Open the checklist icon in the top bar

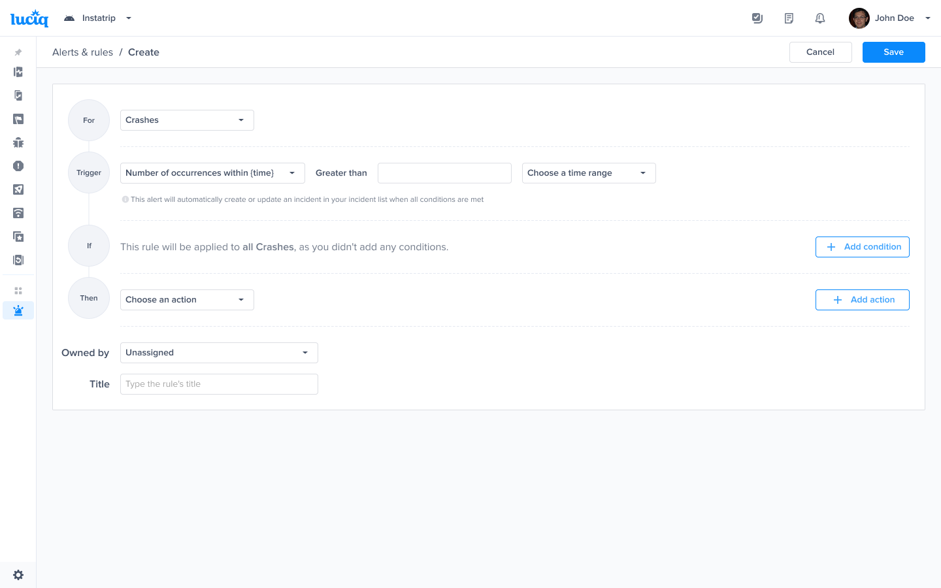tap(757, 18)
